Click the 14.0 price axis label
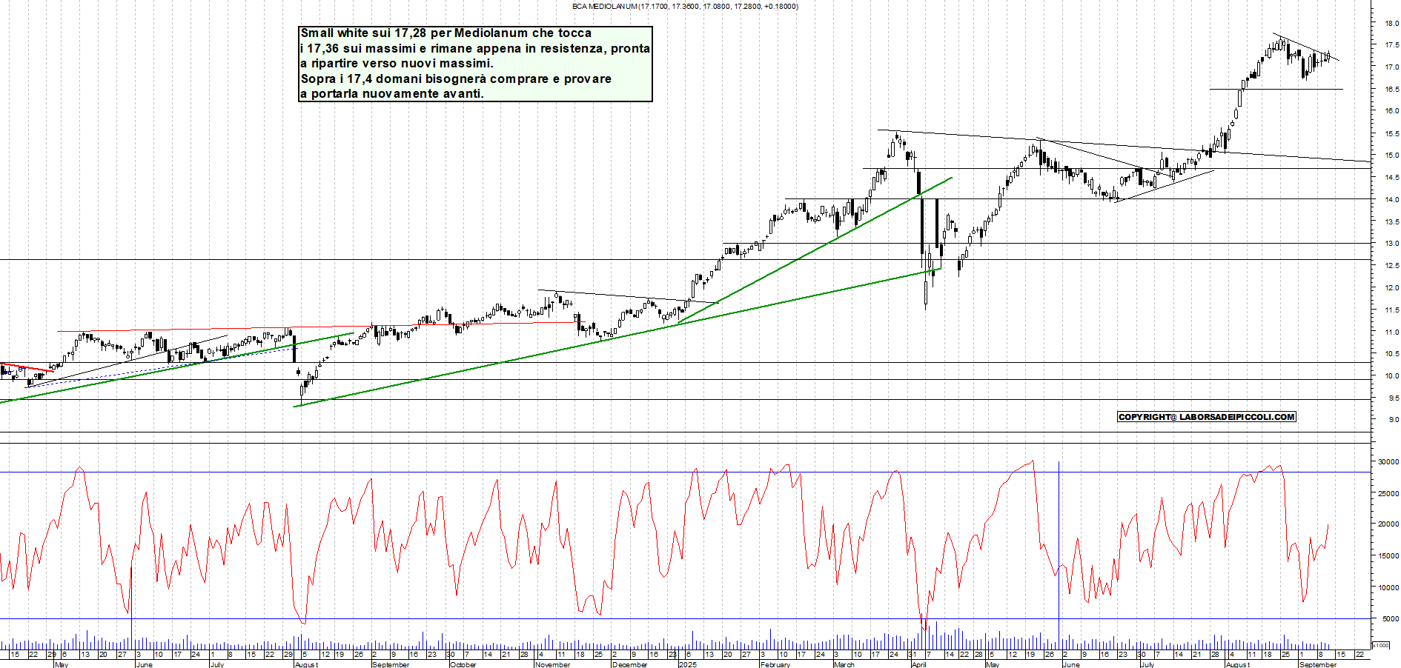Viewport: 1401px width, 668px height. click(x=1391, y=200)
